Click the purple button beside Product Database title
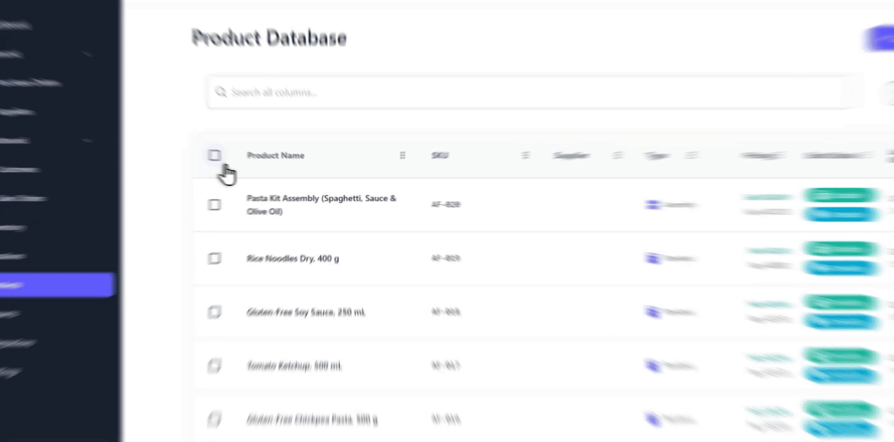Screen dimensions: 894x442 pyautogui.click(x=879, y=39)
